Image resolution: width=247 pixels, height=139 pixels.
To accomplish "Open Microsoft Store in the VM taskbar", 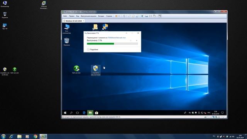I will (x=96, y=113).
